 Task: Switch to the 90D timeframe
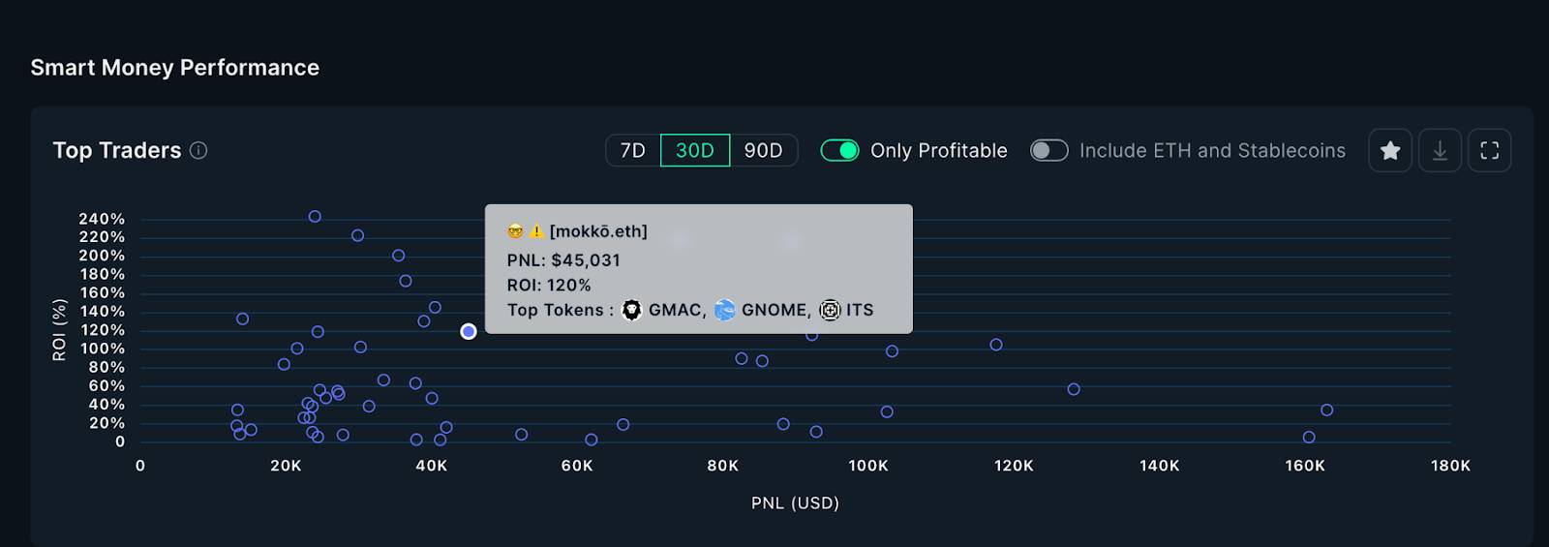tap(763, 150)
